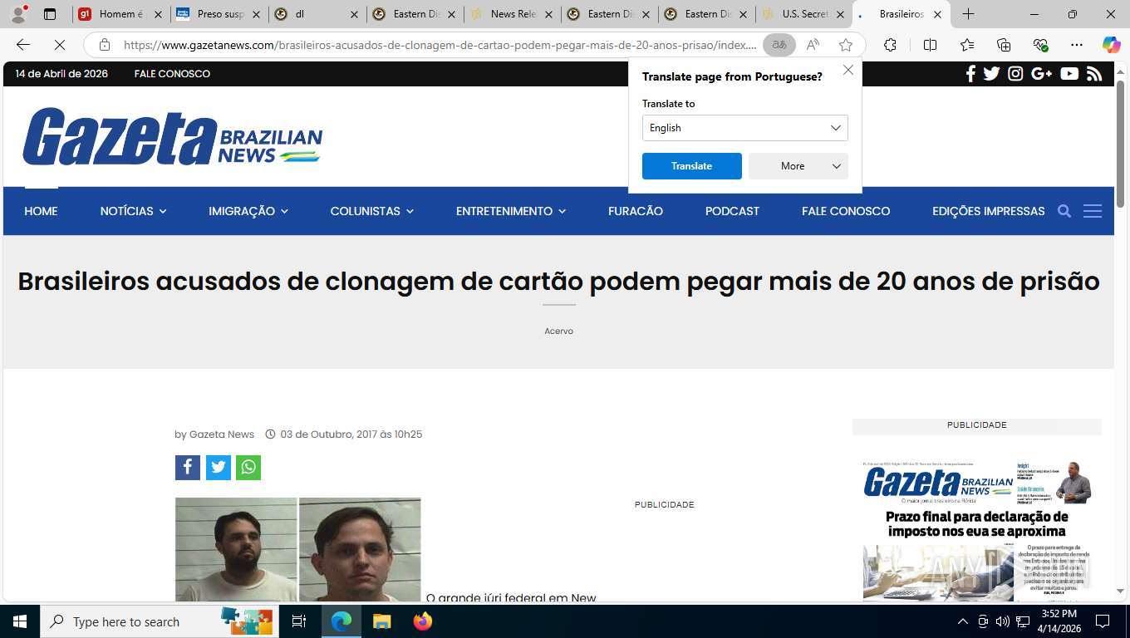1130x638 pixels.
Task: Expand the COLUNISTAS menu
Action: pyautogui.click(x=371, y=211)
